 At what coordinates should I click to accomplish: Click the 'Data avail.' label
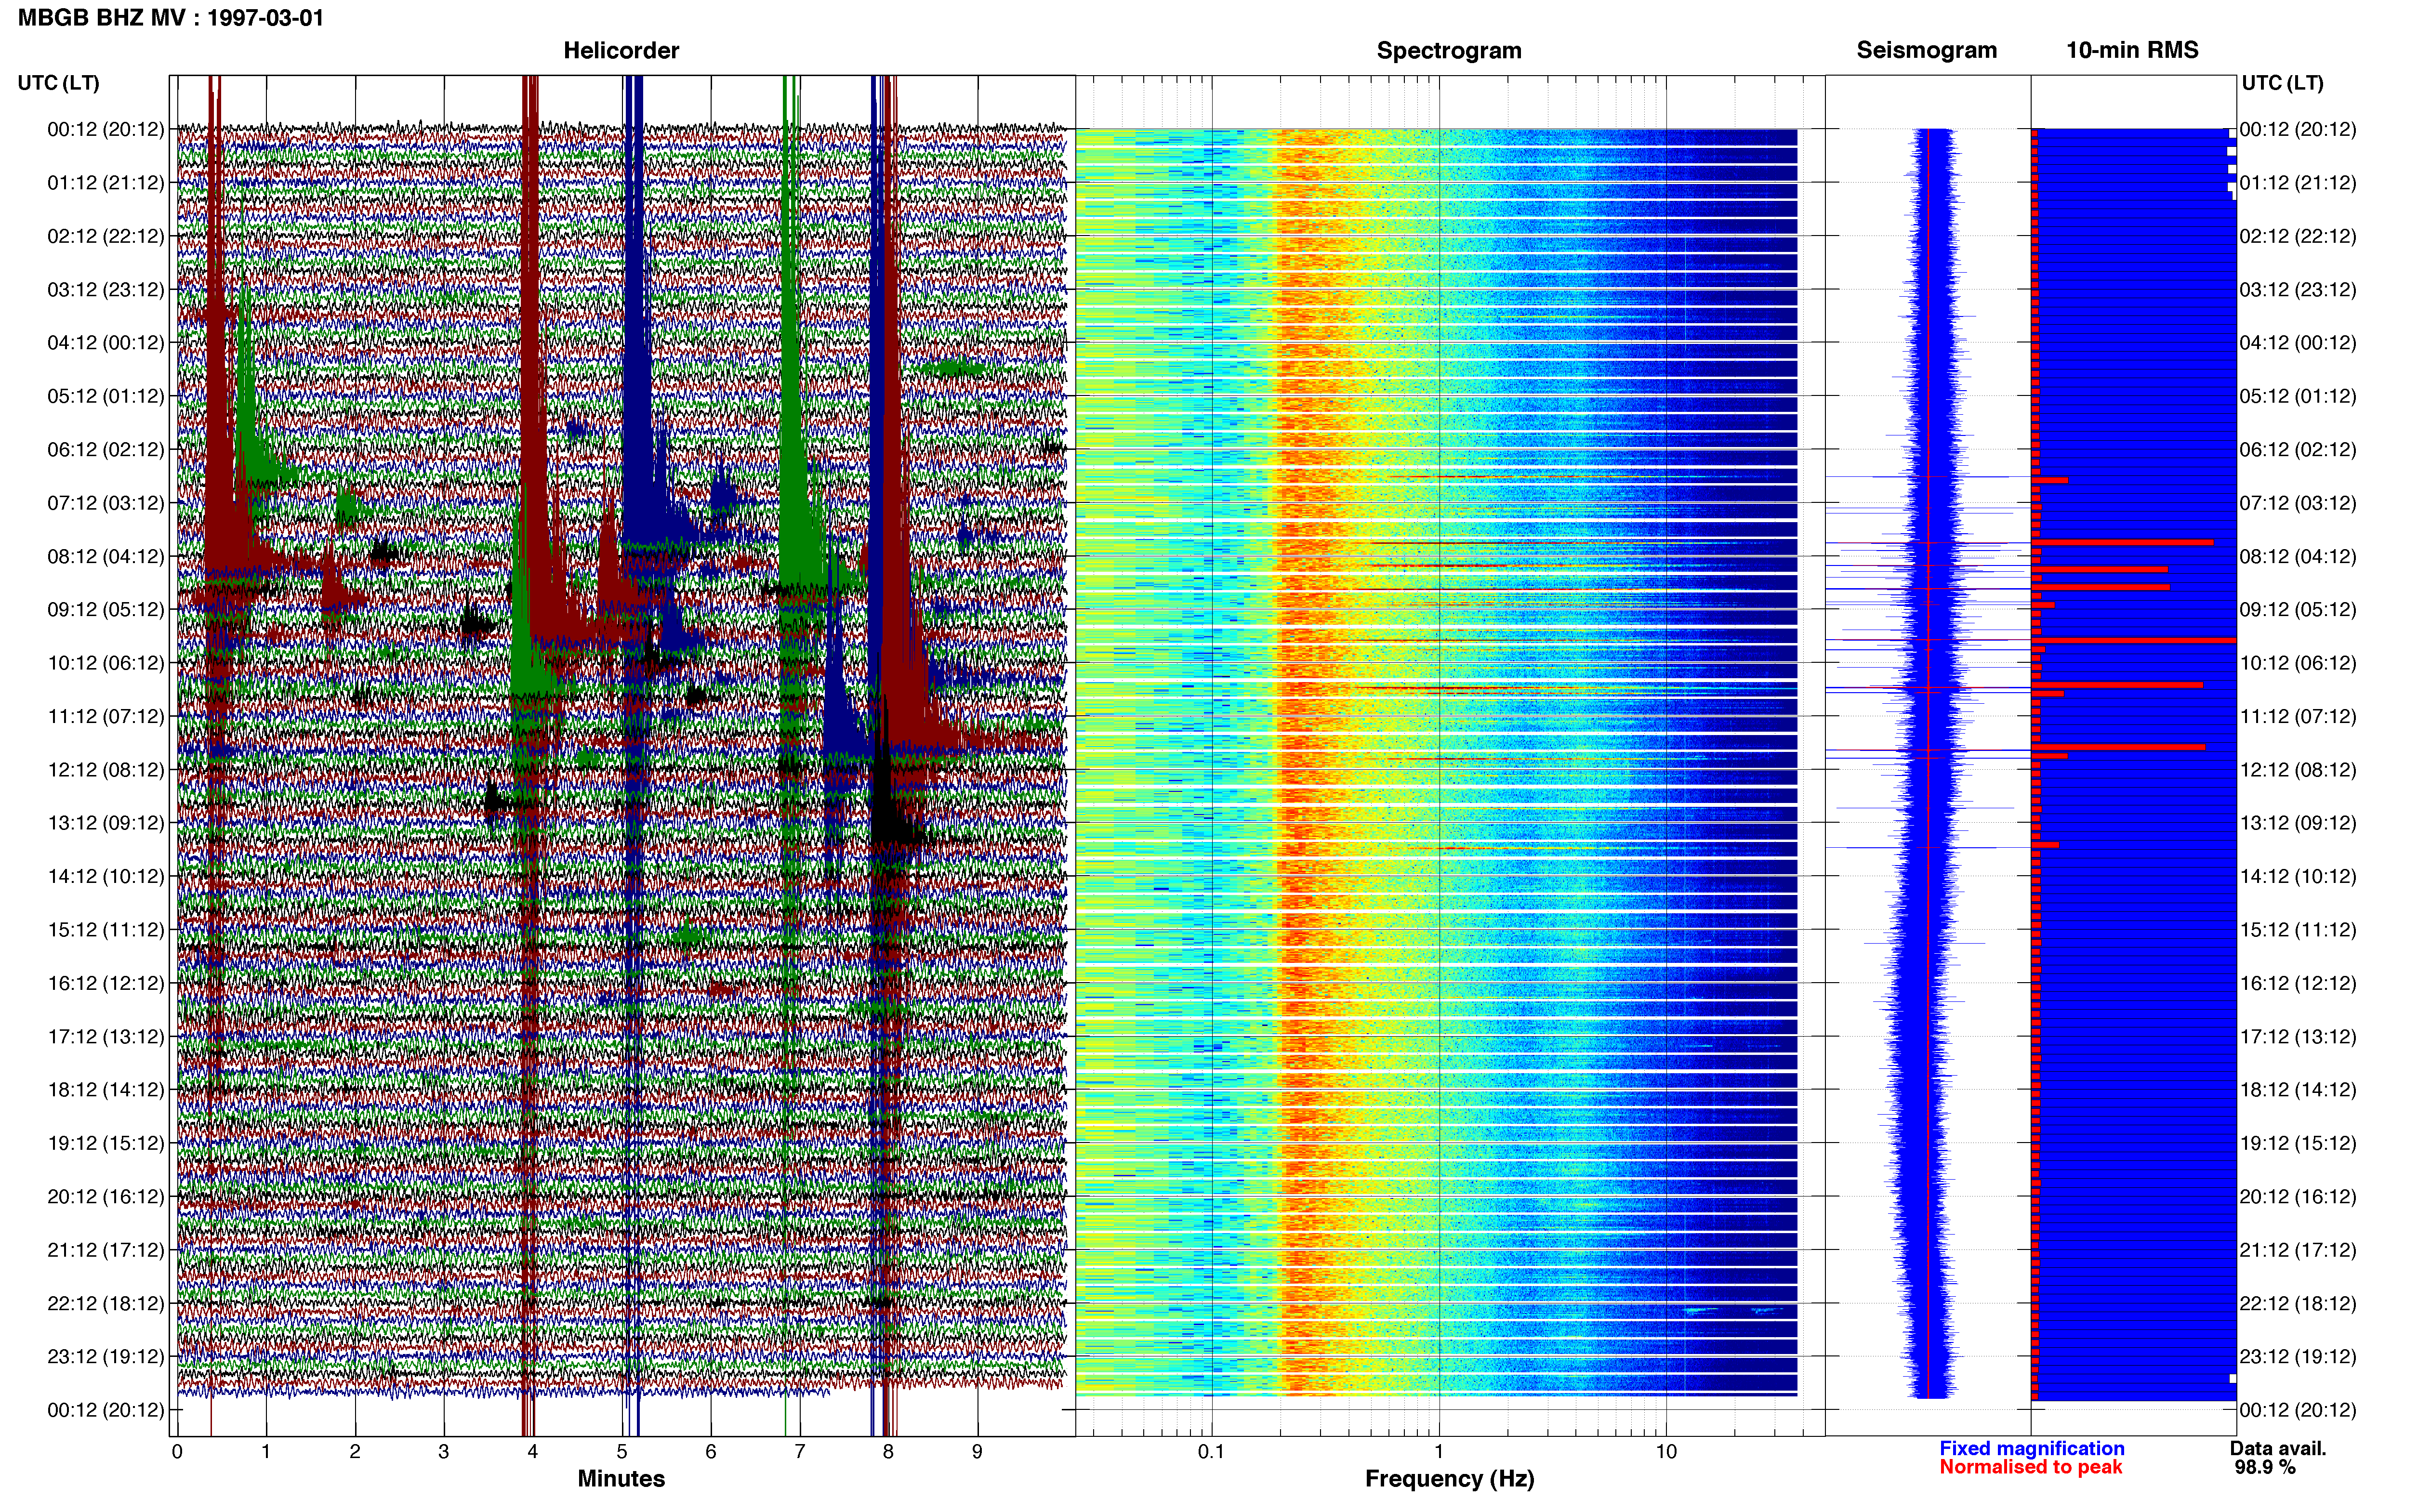tap(2278, 1448)
